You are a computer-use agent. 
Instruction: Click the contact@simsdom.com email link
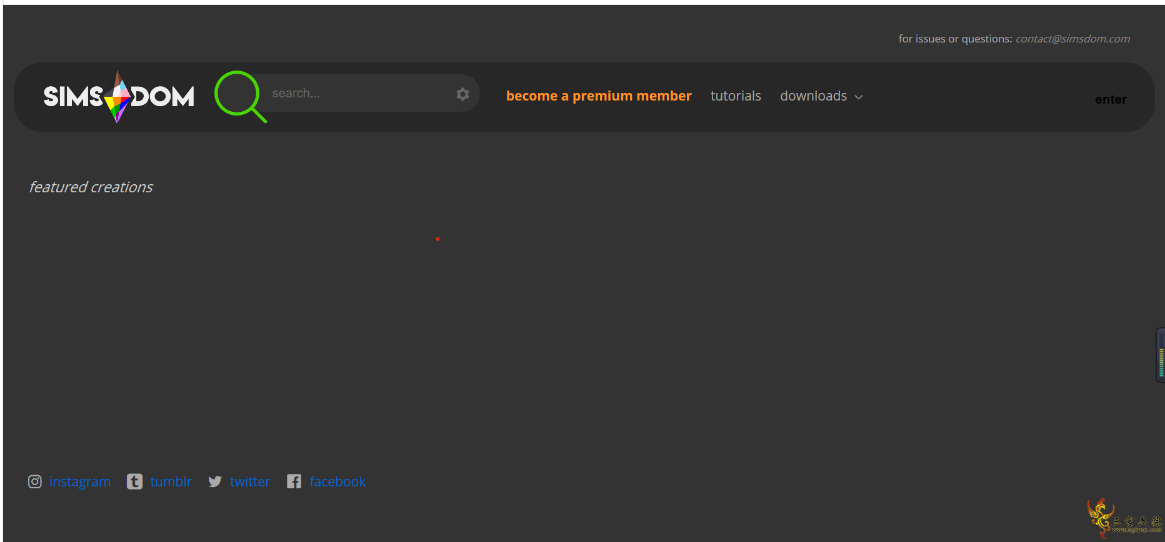click(x=1072, y=39)
